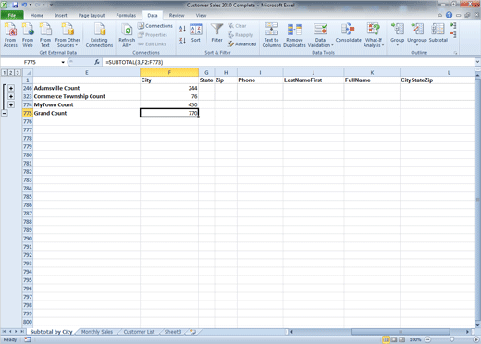Open the Name Box dropdown arrow

(63, 62)
